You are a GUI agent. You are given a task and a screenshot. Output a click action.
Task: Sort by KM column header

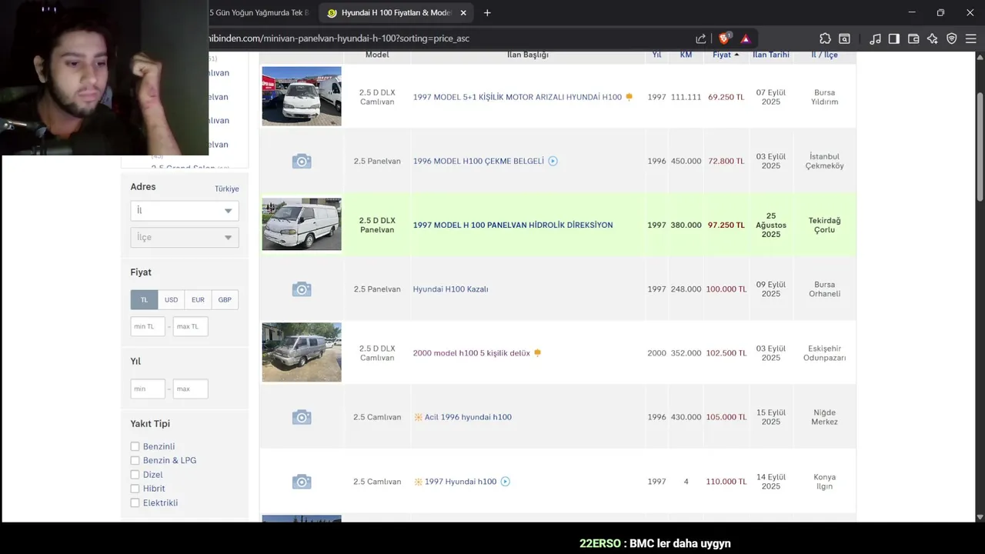[686, 55]
